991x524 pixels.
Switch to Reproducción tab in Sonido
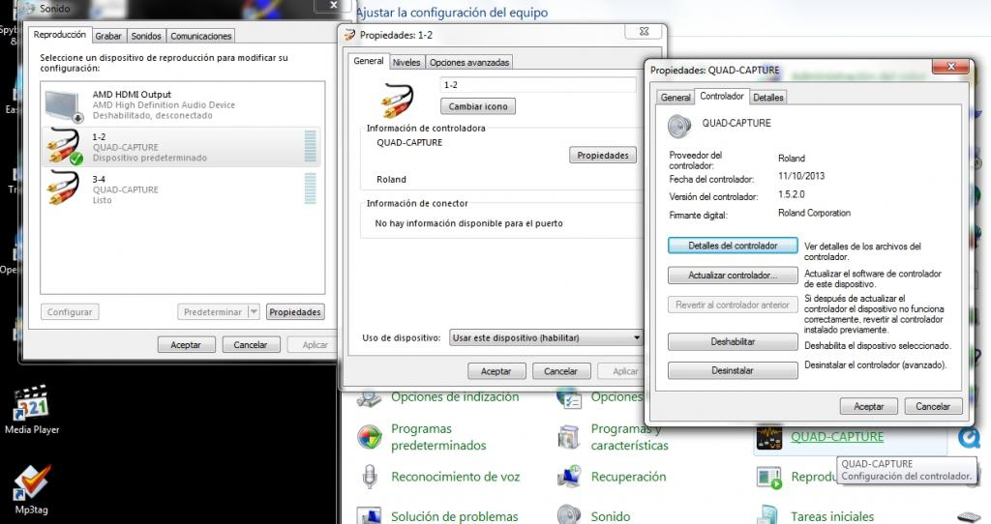tap(59, 35)
